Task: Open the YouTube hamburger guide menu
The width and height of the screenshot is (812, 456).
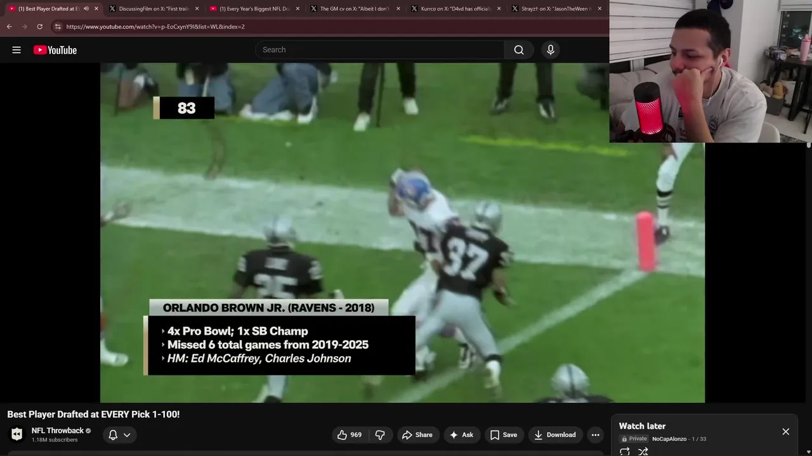Action: pyautogui.click(x=16, y=50)
